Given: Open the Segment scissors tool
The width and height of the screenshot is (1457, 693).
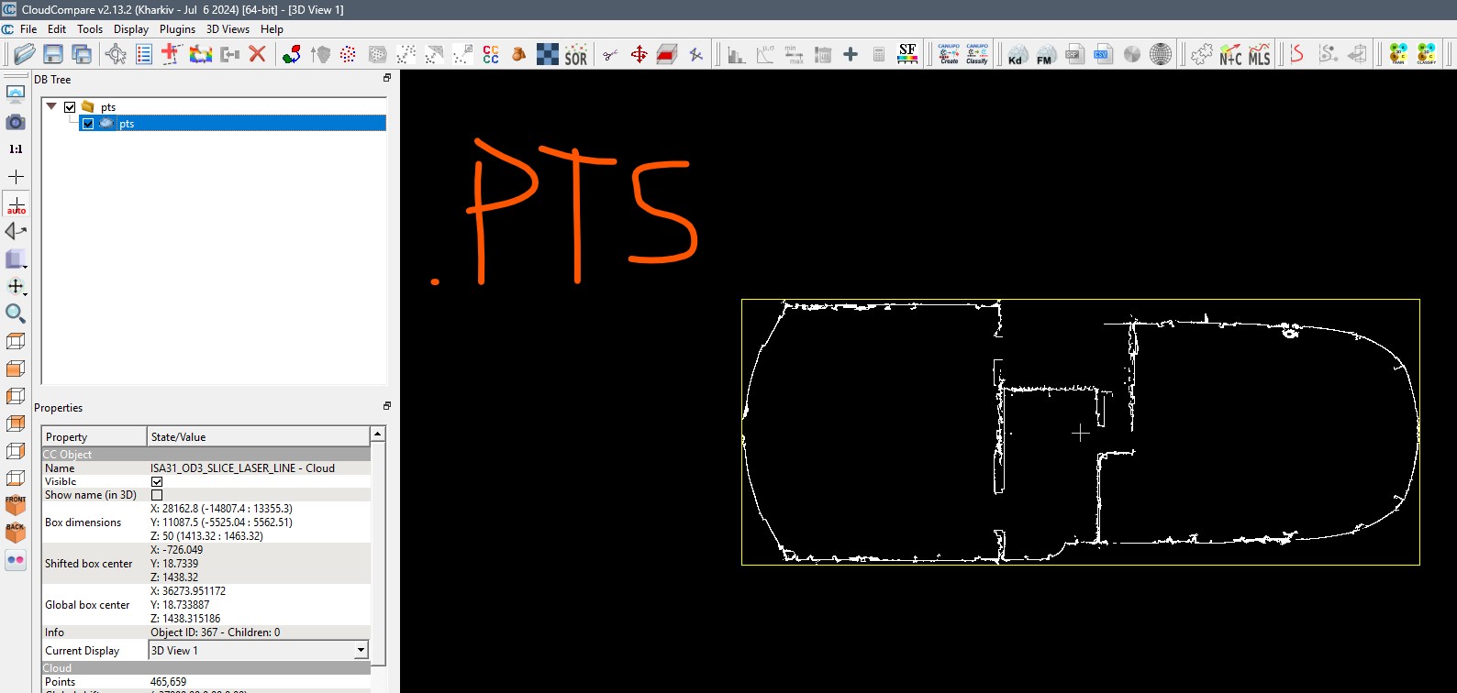Looking at the screenshot, I should [x=610, y=55].
